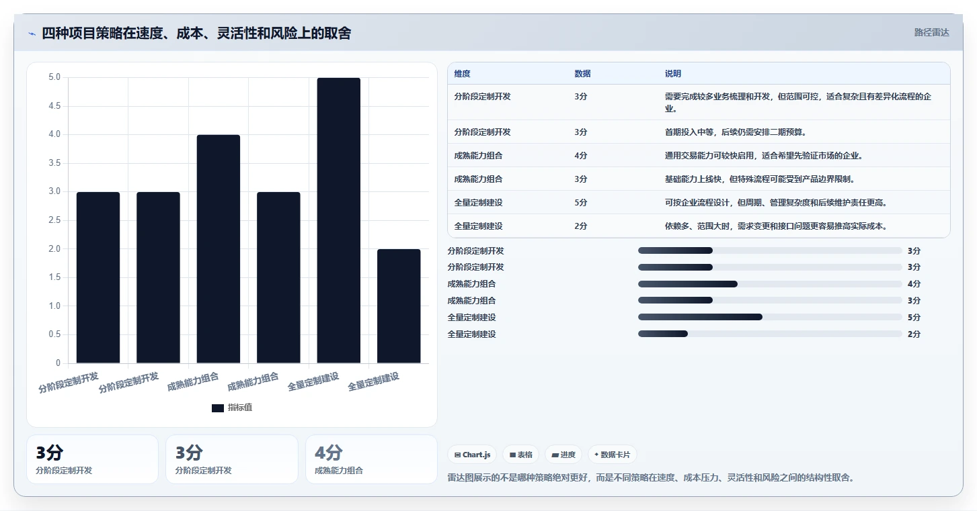Click the chart bar reaching 5.0

coord(339,220)
